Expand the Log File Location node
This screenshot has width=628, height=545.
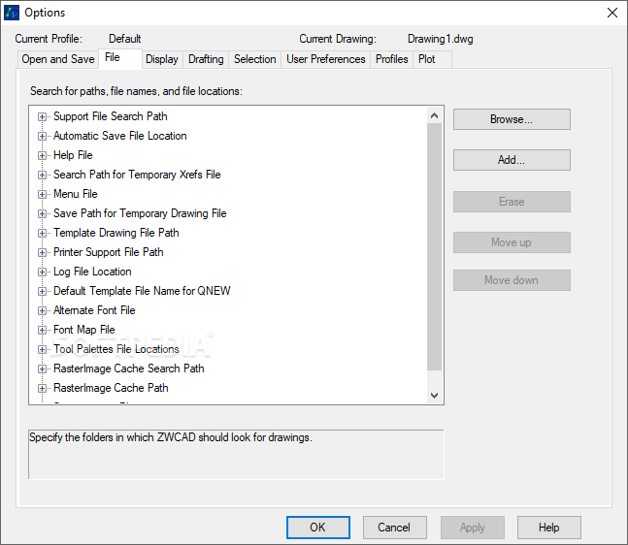point(42,272)
